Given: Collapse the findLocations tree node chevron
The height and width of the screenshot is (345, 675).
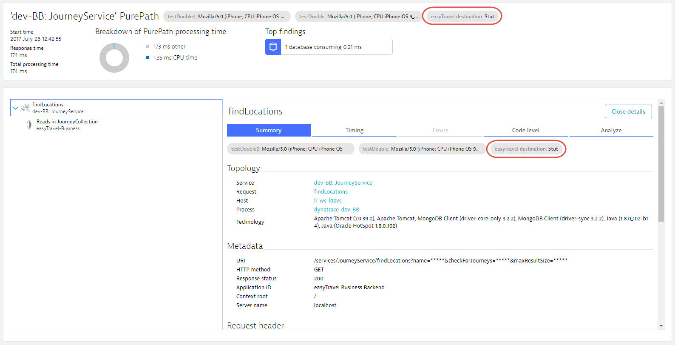Looking at the screenshot, I should [15, 108].
